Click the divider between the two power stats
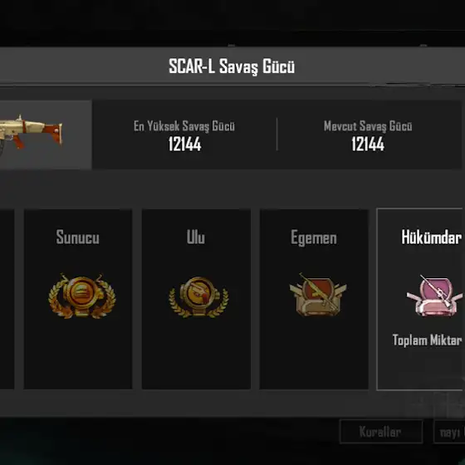 (277, 135)
